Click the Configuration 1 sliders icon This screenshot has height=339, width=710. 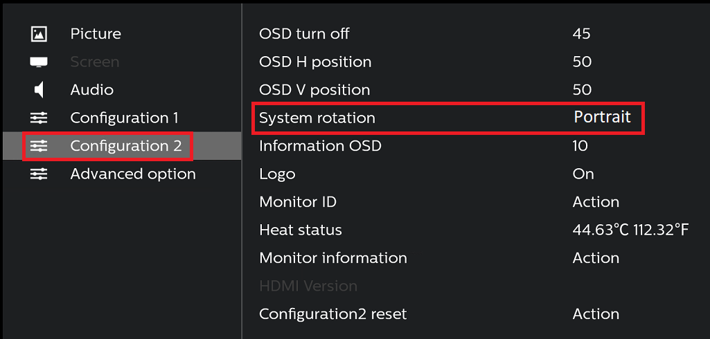[x=39, y=118]
